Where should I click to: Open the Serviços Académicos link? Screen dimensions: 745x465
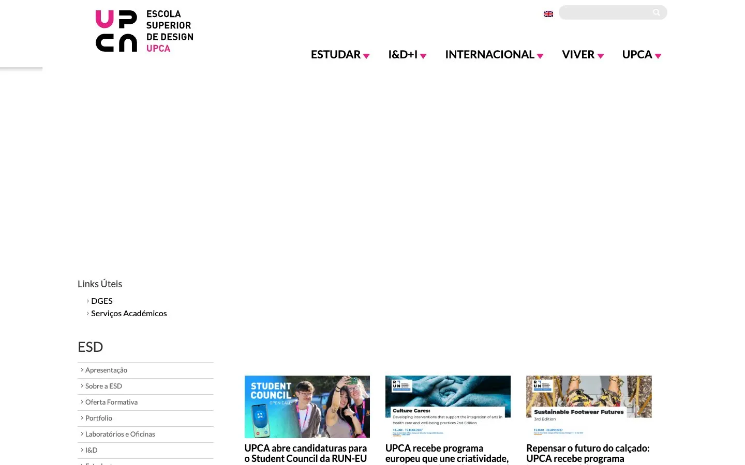[x=129, y=313]
